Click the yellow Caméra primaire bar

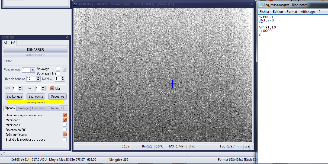pyautogui.click(x=35, y=102)
